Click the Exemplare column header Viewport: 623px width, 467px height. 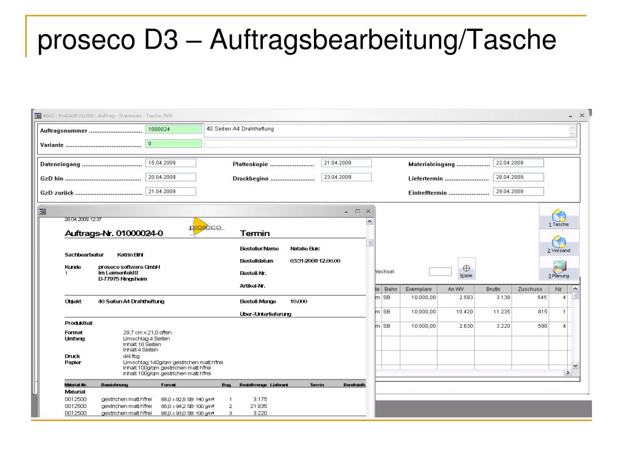pos(419,289)
